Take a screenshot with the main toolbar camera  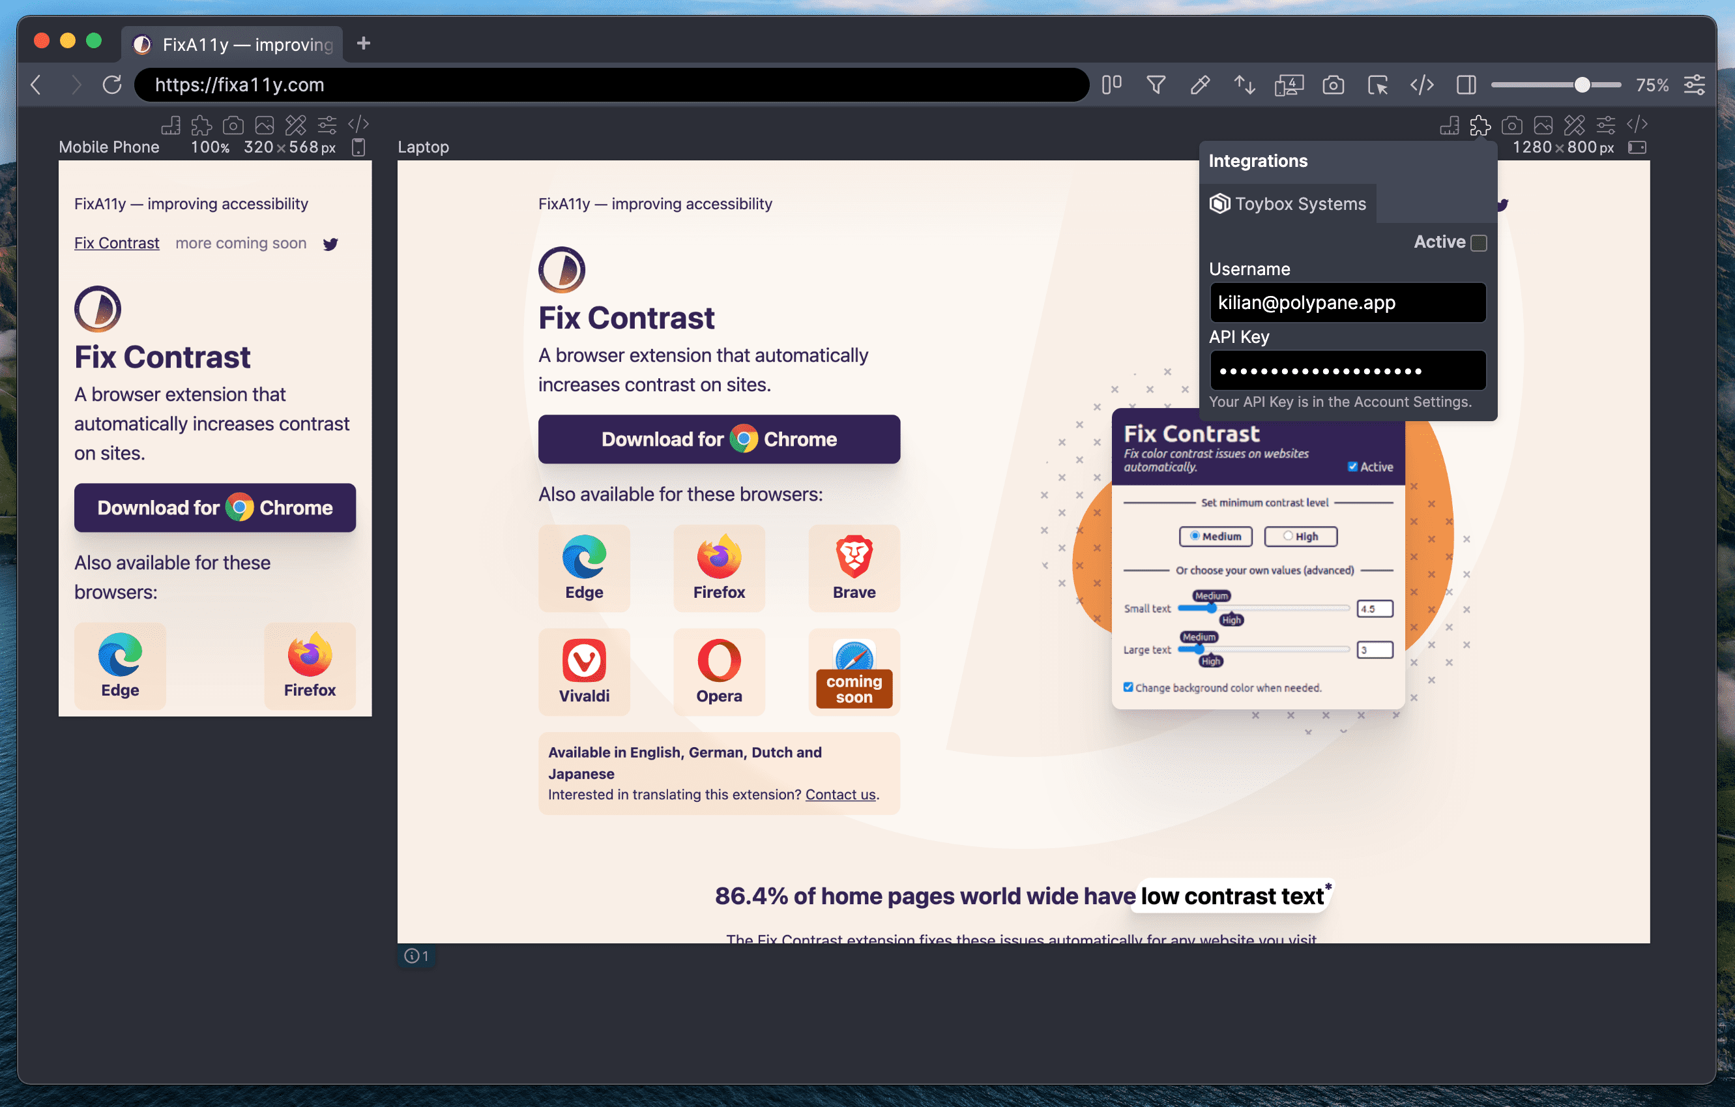pyautogui.click(x=1333, y=85)
